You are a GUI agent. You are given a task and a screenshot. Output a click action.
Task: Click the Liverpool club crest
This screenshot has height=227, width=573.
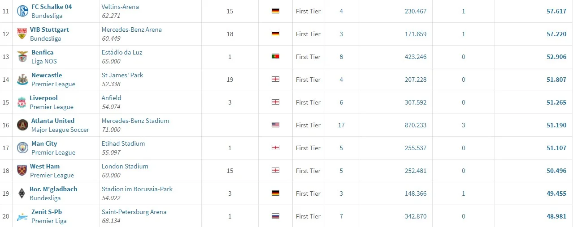click(22, 102)
